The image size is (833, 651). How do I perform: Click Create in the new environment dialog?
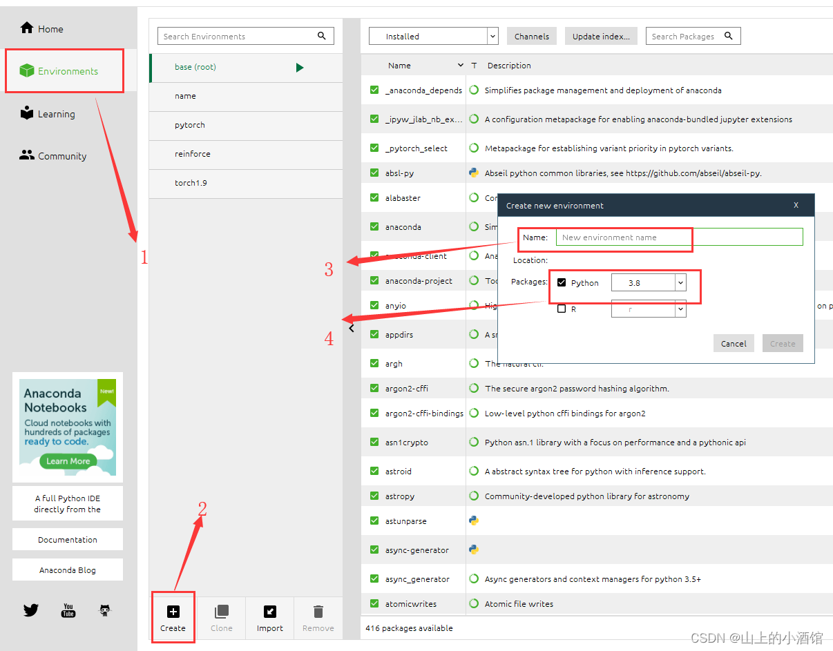[783, 343]
